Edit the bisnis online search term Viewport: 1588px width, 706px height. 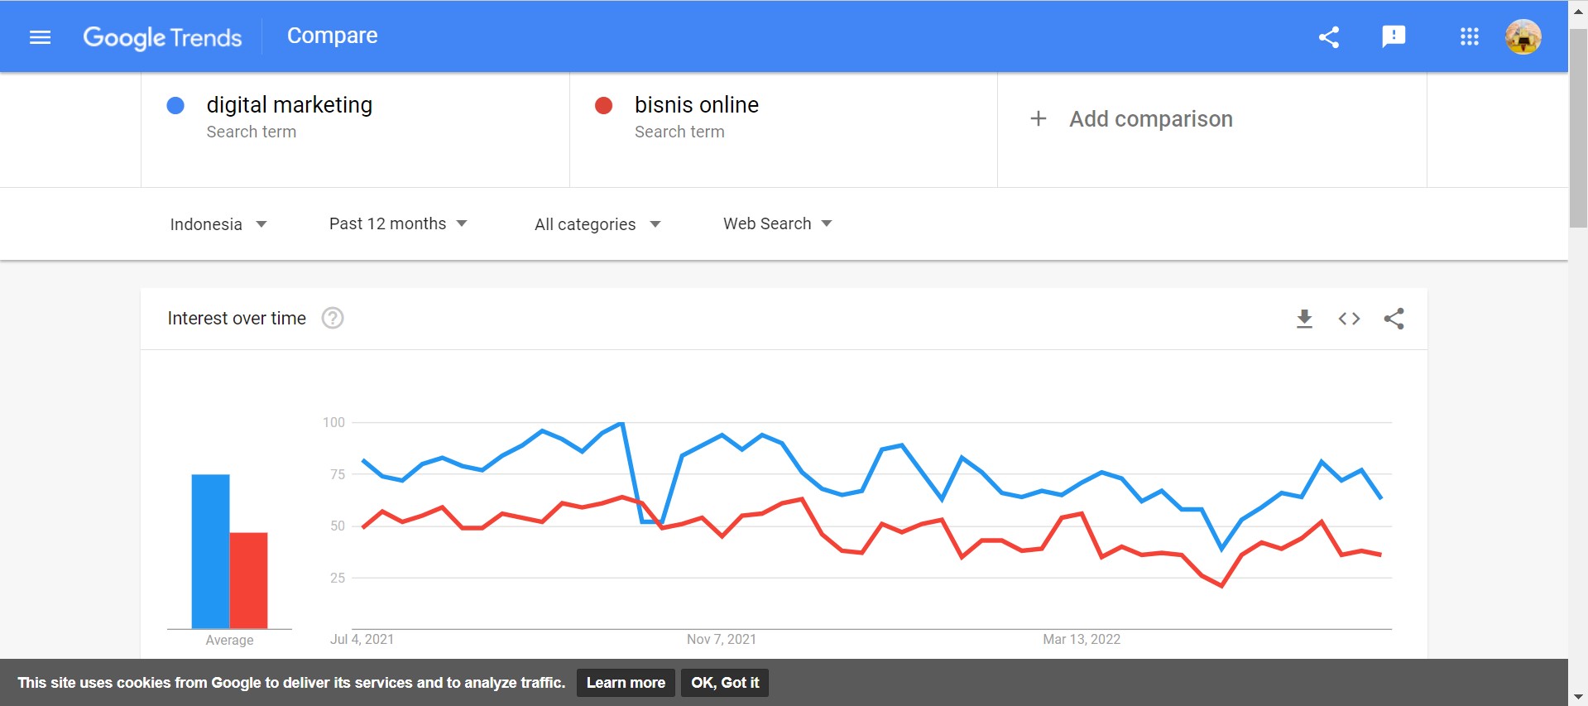point(696,105)
